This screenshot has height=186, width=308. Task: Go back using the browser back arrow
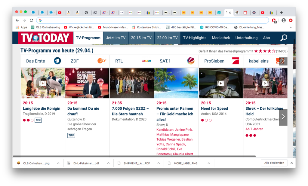click(17, 20)
